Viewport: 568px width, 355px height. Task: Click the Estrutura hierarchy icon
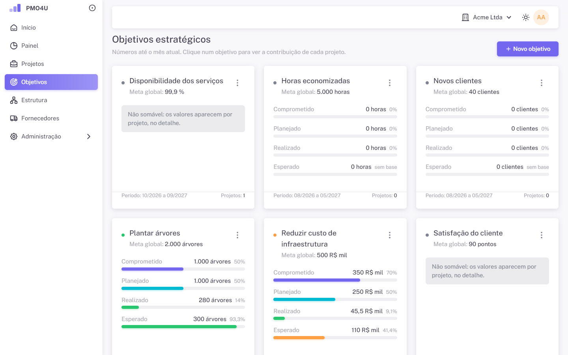(14, 100)
